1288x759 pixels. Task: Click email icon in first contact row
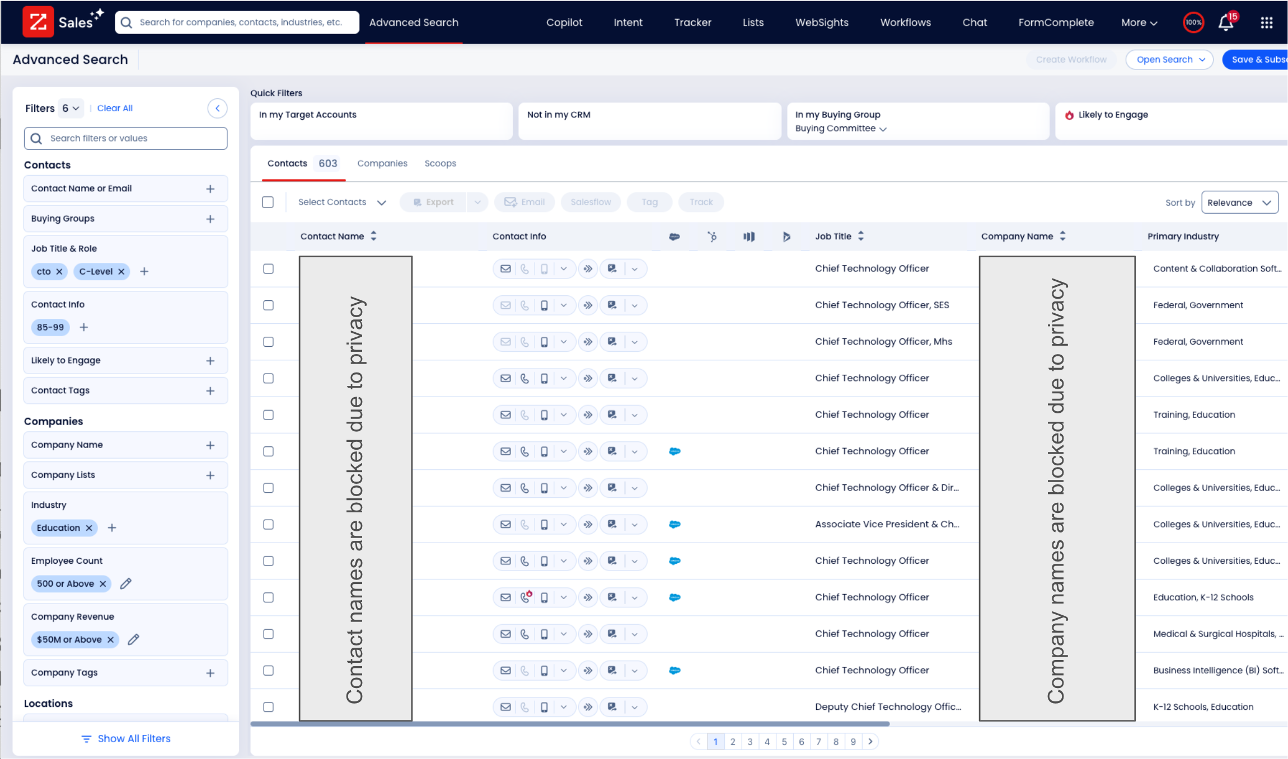pos(505,268)
